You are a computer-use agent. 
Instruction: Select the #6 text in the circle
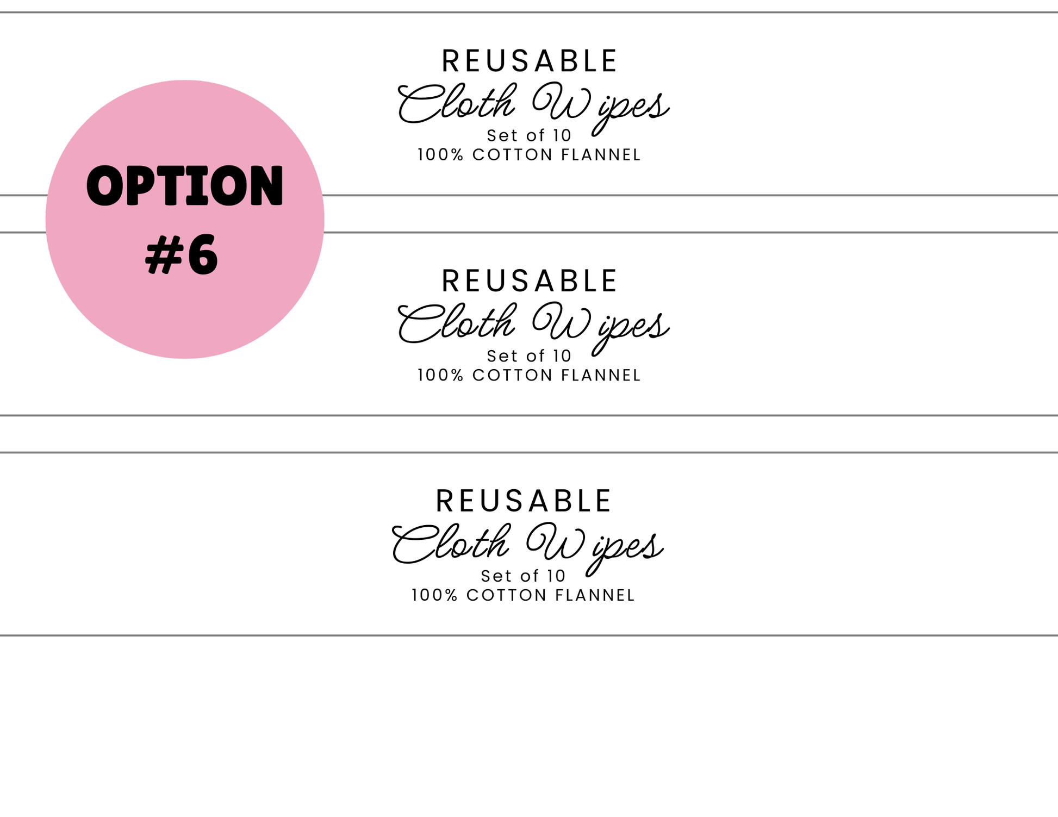[182, 254]
